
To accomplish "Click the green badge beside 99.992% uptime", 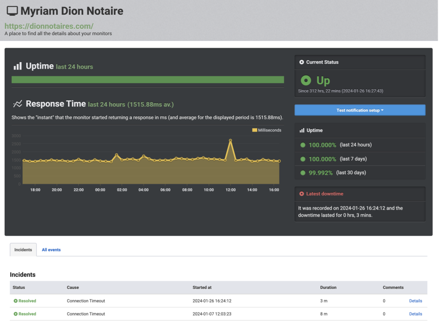I will [303, 173].
